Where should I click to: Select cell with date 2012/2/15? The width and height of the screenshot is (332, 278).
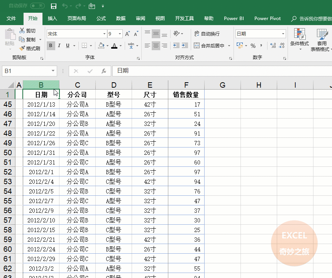coord(41,230)
